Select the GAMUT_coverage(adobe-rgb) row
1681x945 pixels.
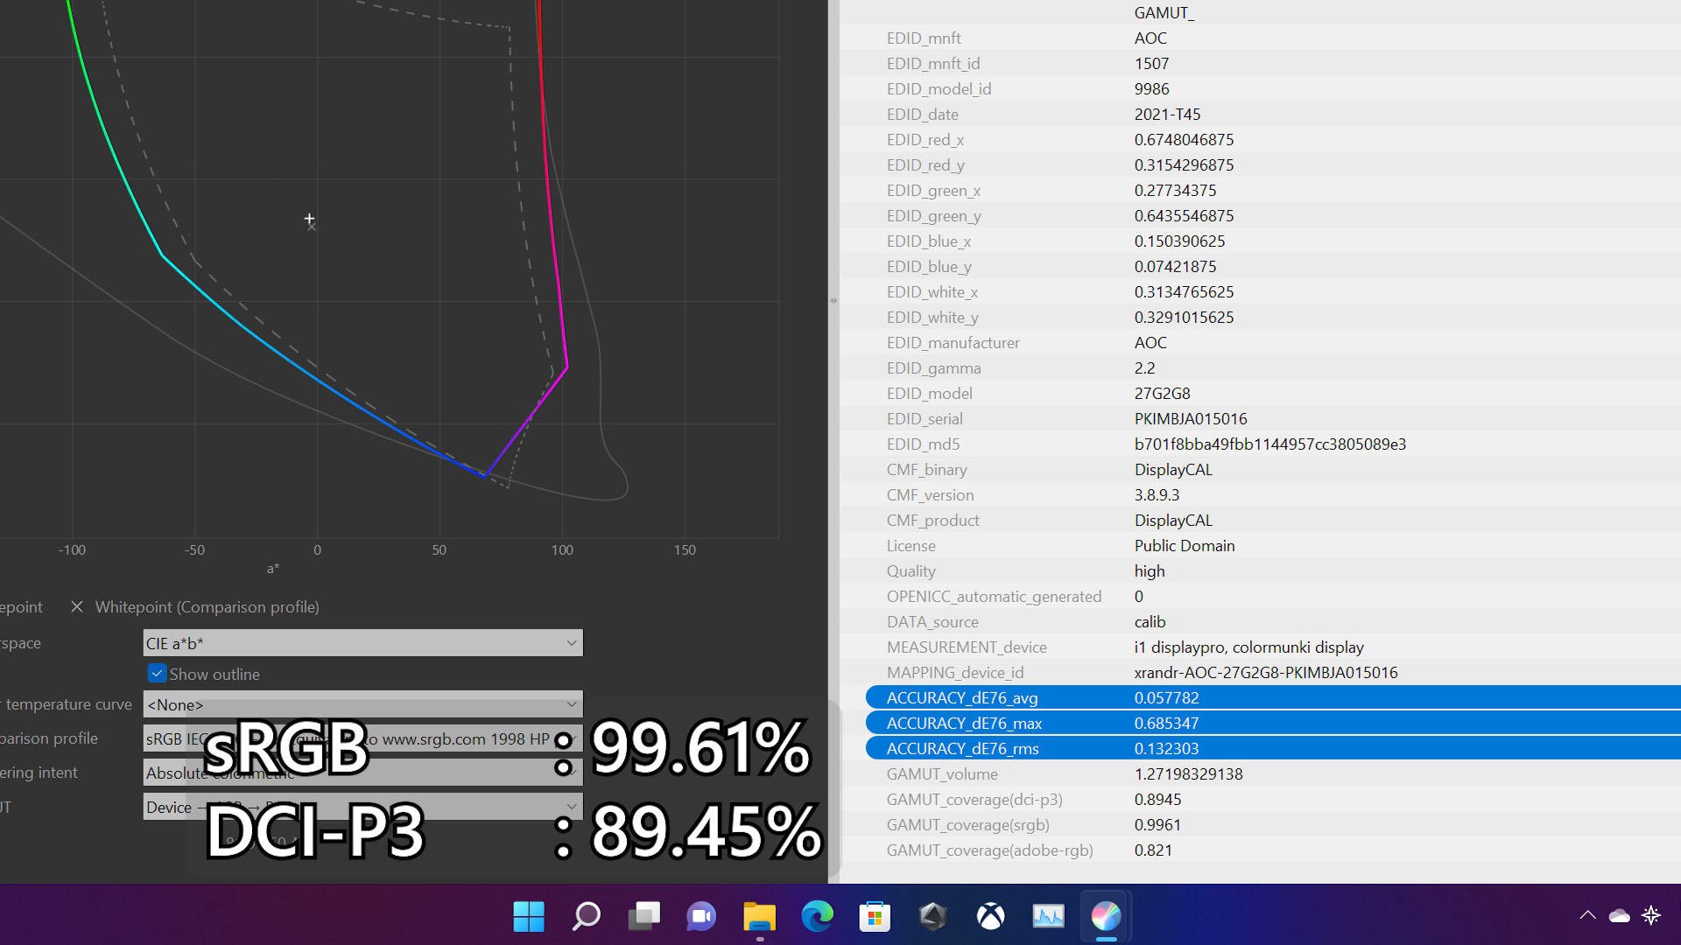click(x=1260, y=850)
